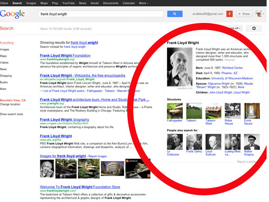Open Play from top bar
269x202 pixels.
point(55,3)
